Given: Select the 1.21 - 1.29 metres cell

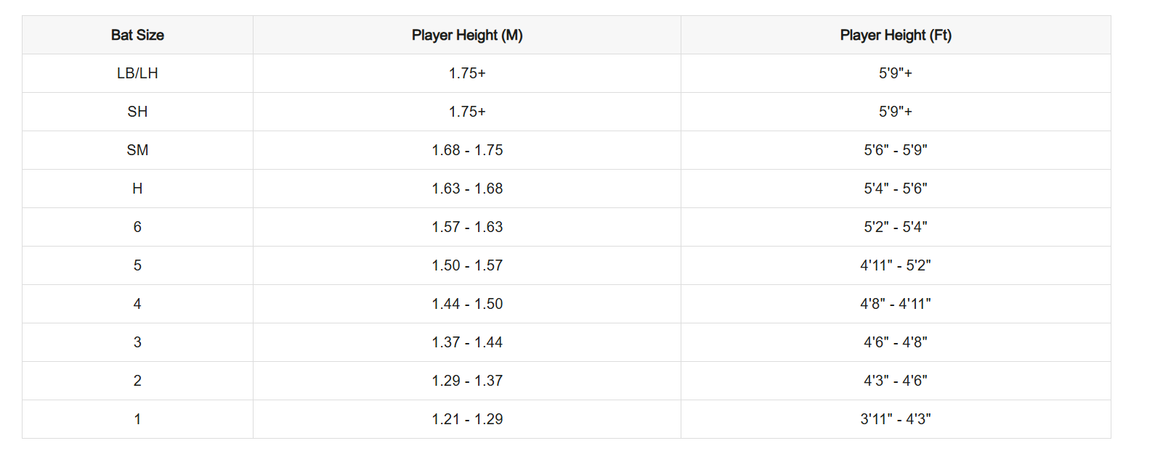Looking at the screenshot, I should 467,419.
